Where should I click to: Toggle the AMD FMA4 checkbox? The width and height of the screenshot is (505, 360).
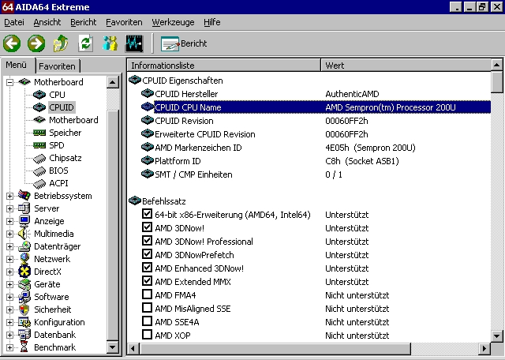(x=148, y=294)
